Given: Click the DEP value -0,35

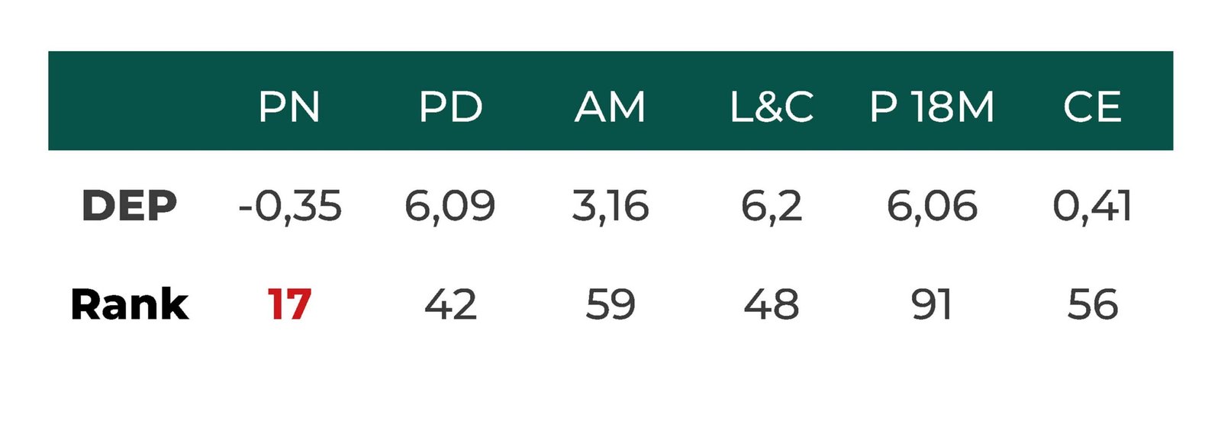Looking at the screenshot, I should pos(290,206).
